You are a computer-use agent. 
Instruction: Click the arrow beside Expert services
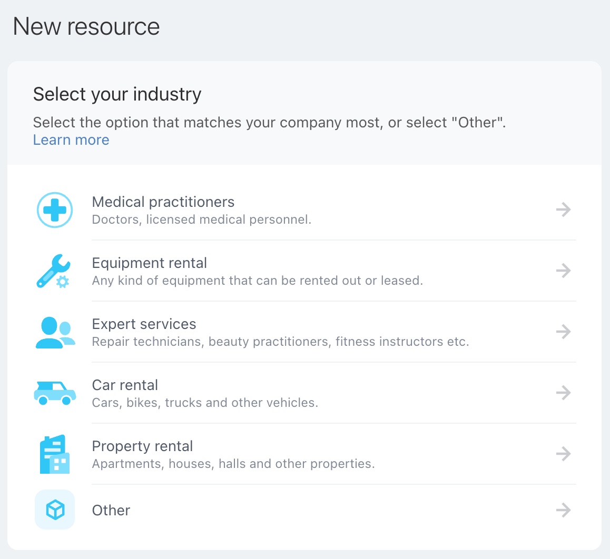(563, 332)
